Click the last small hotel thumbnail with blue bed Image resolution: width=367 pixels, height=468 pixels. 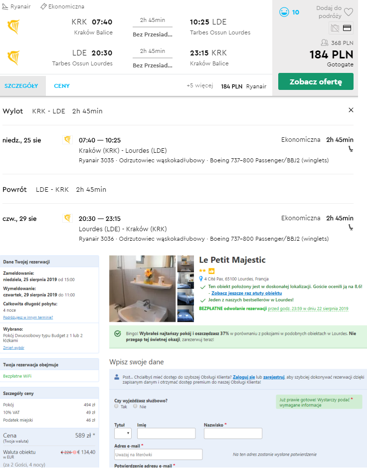(x=185, y=314)
